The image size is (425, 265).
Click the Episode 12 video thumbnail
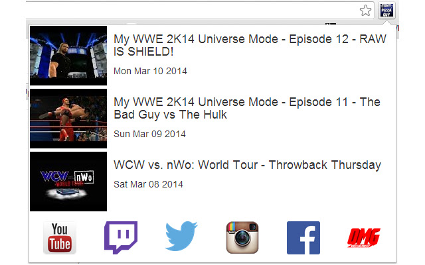(68, 56)
